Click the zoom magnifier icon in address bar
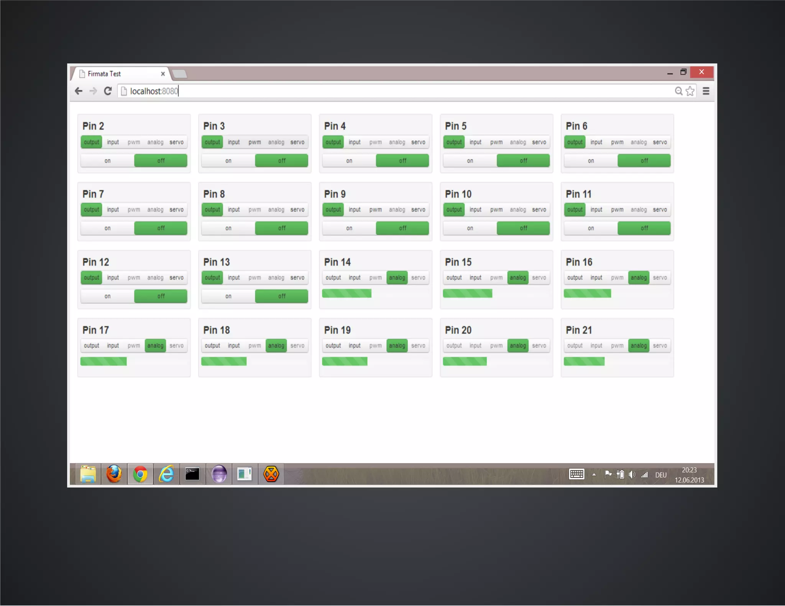Viewport: 785px width, 606px height. [678, 91]
